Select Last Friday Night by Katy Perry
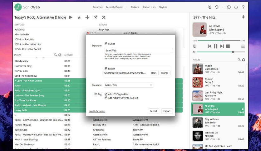The image size is (261, 151). pyautogui.click(x=218, y=95)
